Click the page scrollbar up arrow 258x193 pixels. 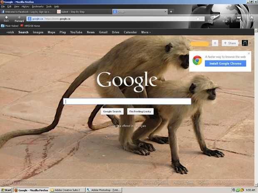(x=256, y=30)
